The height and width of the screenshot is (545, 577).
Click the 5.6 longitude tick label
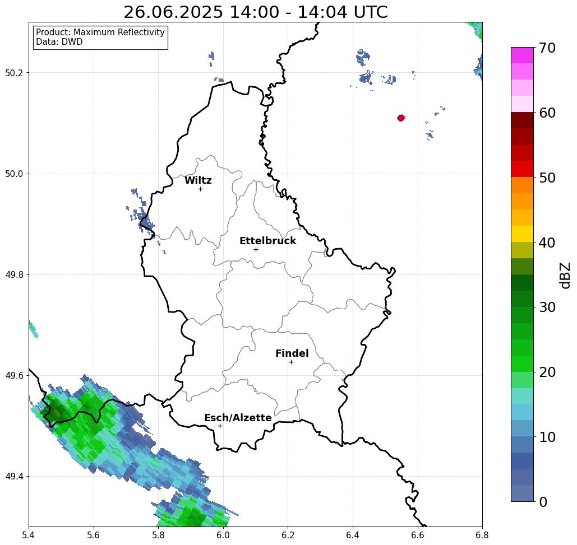[x=94, y=535]
